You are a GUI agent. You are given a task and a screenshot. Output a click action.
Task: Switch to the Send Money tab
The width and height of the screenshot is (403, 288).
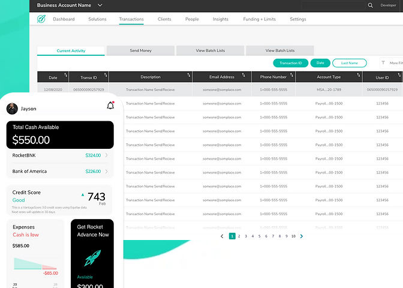[140, 50]
